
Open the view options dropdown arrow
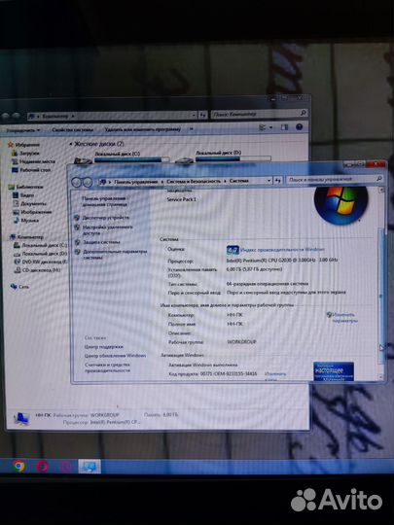tap(270, 127)
